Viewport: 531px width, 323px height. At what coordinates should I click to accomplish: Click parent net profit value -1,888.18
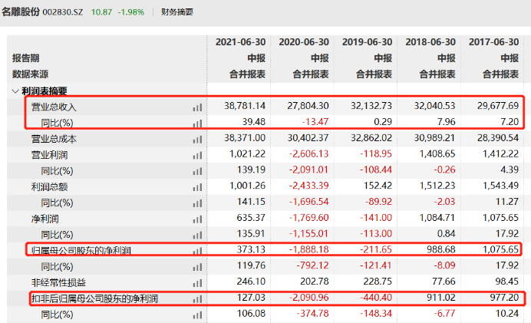pos(308,249)
